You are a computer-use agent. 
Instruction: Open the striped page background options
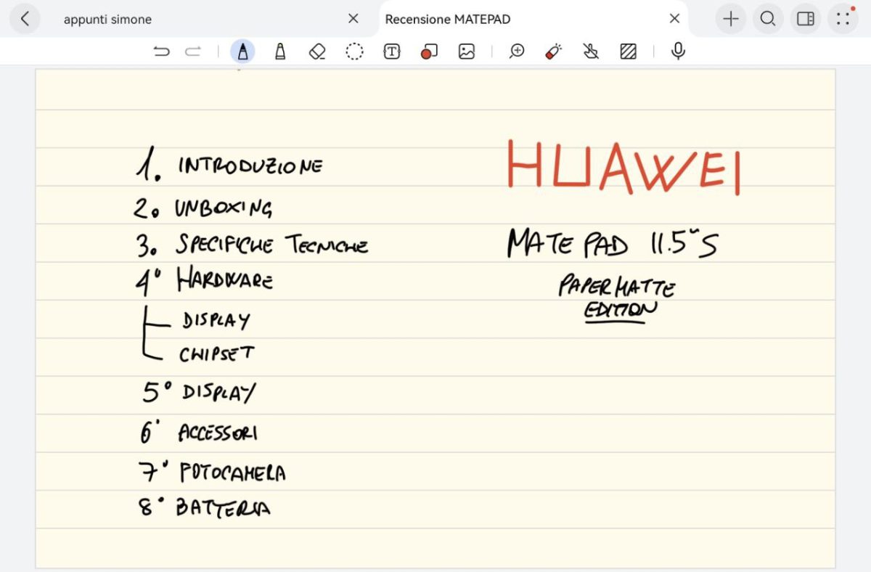629,52
